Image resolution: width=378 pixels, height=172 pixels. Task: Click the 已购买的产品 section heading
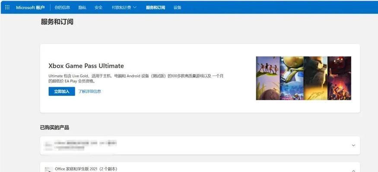(x=54, y=128)
